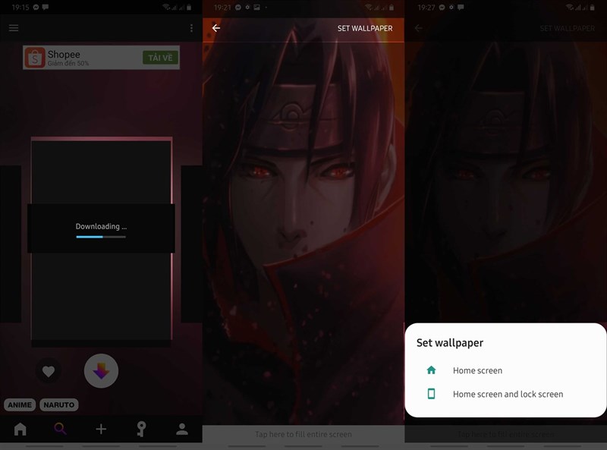Tap the Shopee ad title text
This screenshot has width=607, height=450.
click(x=64, y=54)
